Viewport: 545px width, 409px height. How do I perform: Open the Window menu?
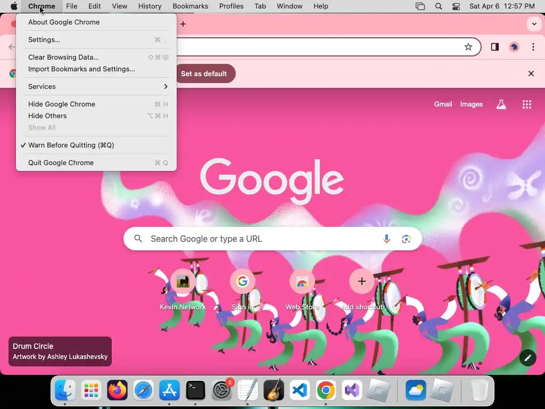(x=290, y=6)
